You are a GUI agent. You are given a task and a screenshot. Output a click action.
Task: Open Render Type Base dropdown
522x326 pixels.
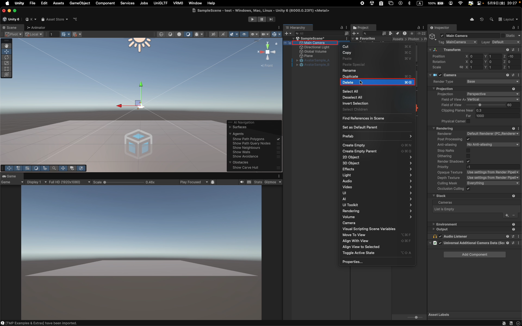[x=493, y=81]
